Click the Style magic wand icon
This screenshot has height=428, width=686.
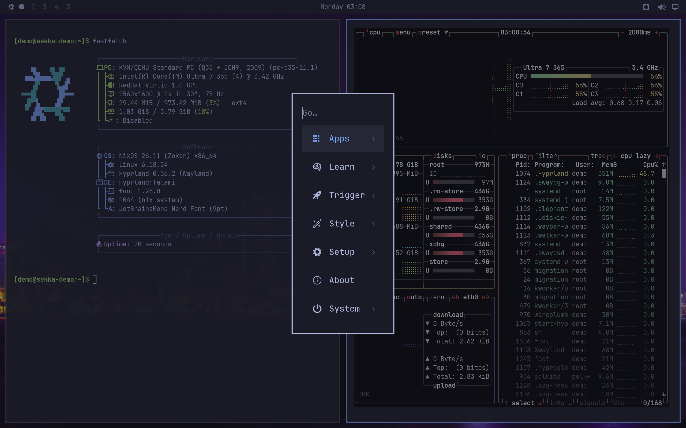[x=317, y=224]
